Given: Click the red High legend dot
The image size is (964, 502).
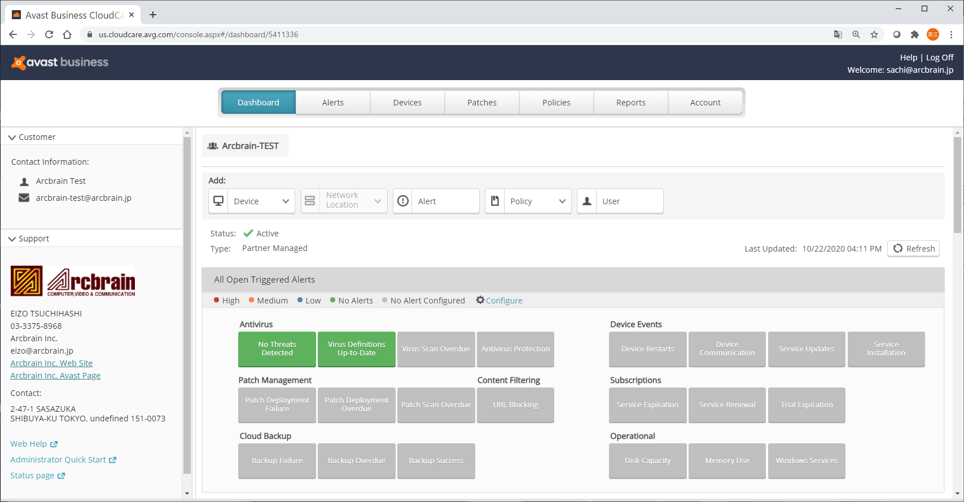Looking at the screenshot, I should 216,300.
